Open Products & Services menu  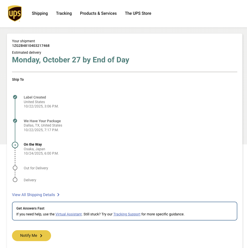tap(98, 13)
